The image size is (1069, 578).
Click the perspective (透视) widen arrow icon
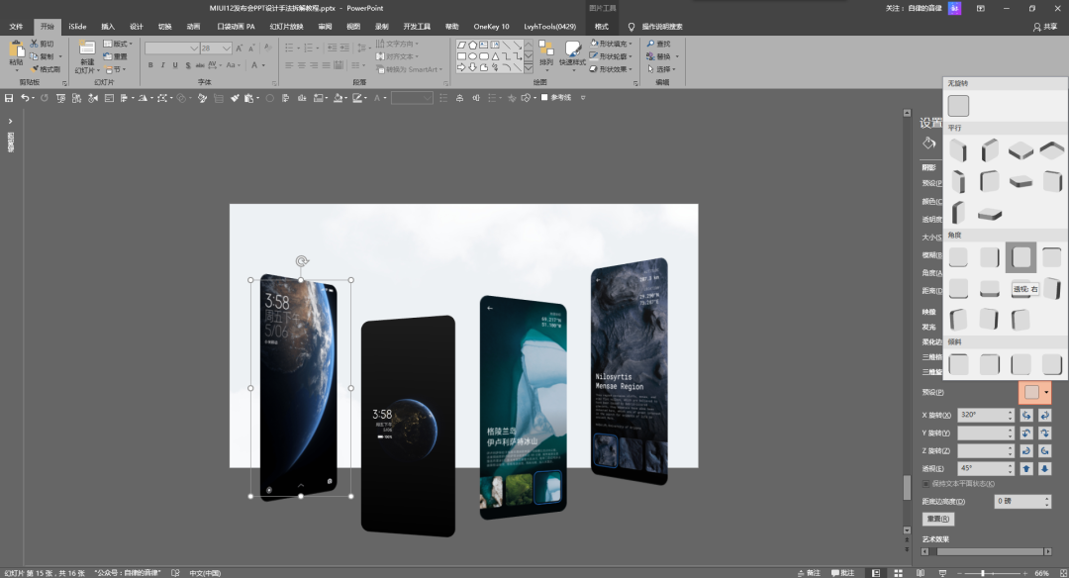pyautogui.click(x=1044, y=468)
